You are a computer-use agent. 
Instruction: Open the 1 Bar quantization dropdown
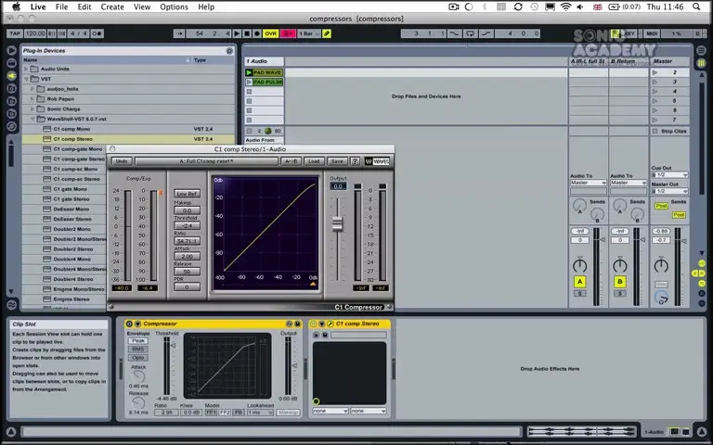point(309,33)
